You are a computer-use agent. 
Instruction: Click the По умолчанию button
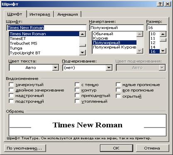pyautogui.click(x=25, y=148)
